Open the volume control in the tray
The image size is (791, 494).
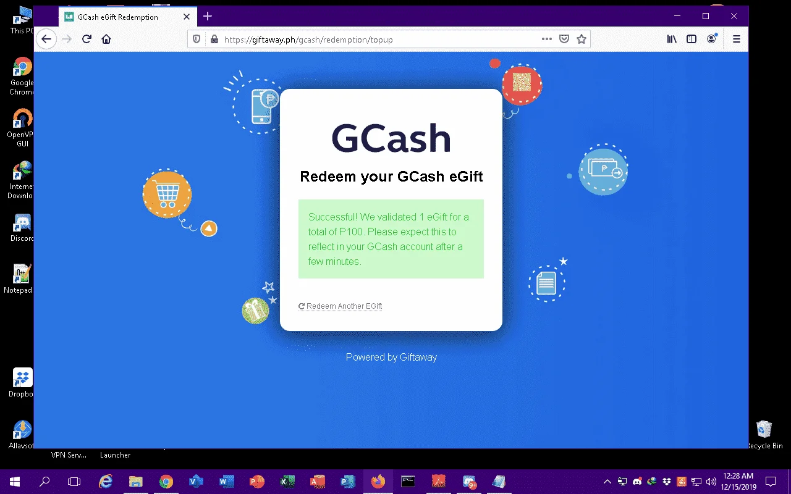(711, 482)
